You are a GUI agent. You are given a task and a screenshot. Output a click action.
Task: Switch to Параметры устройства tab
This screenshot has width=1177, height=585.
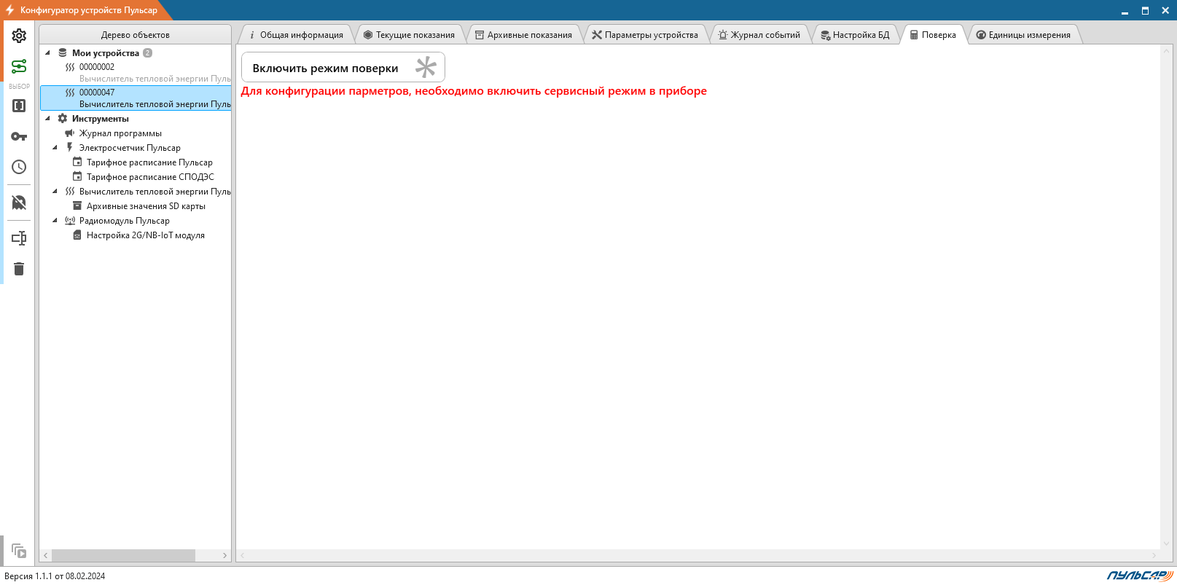click(x=645, y=35)
